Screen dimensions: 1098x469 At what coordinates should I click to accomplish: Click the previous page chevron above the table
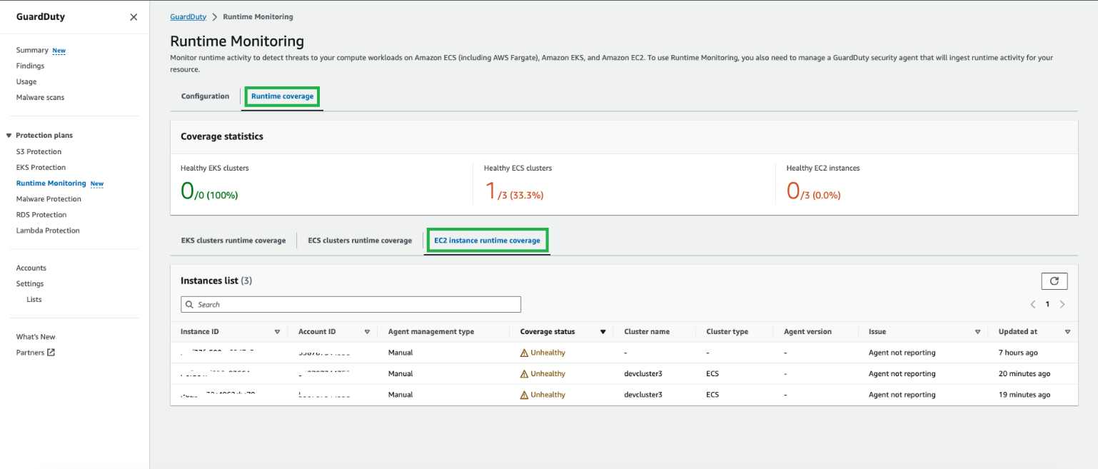[1033, 303]
